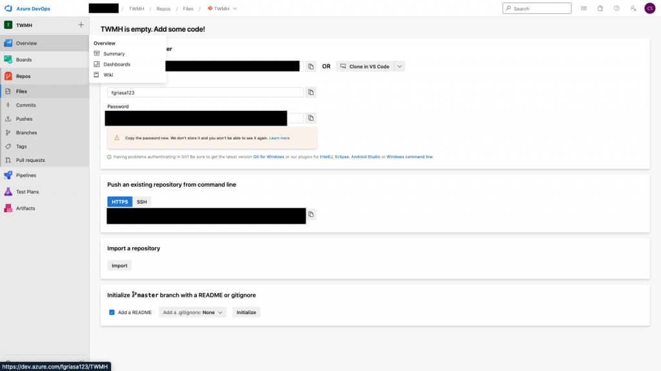Open the Android Studio plugin link
661x371 pixels.
[x=365, y=157]
